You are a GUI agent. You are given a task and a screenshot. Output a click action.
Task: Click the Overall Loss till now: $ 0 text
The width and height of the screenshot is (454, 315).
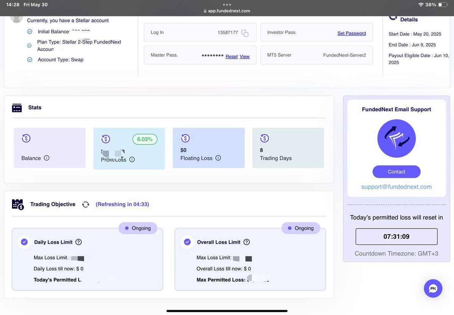click(224, 269)
